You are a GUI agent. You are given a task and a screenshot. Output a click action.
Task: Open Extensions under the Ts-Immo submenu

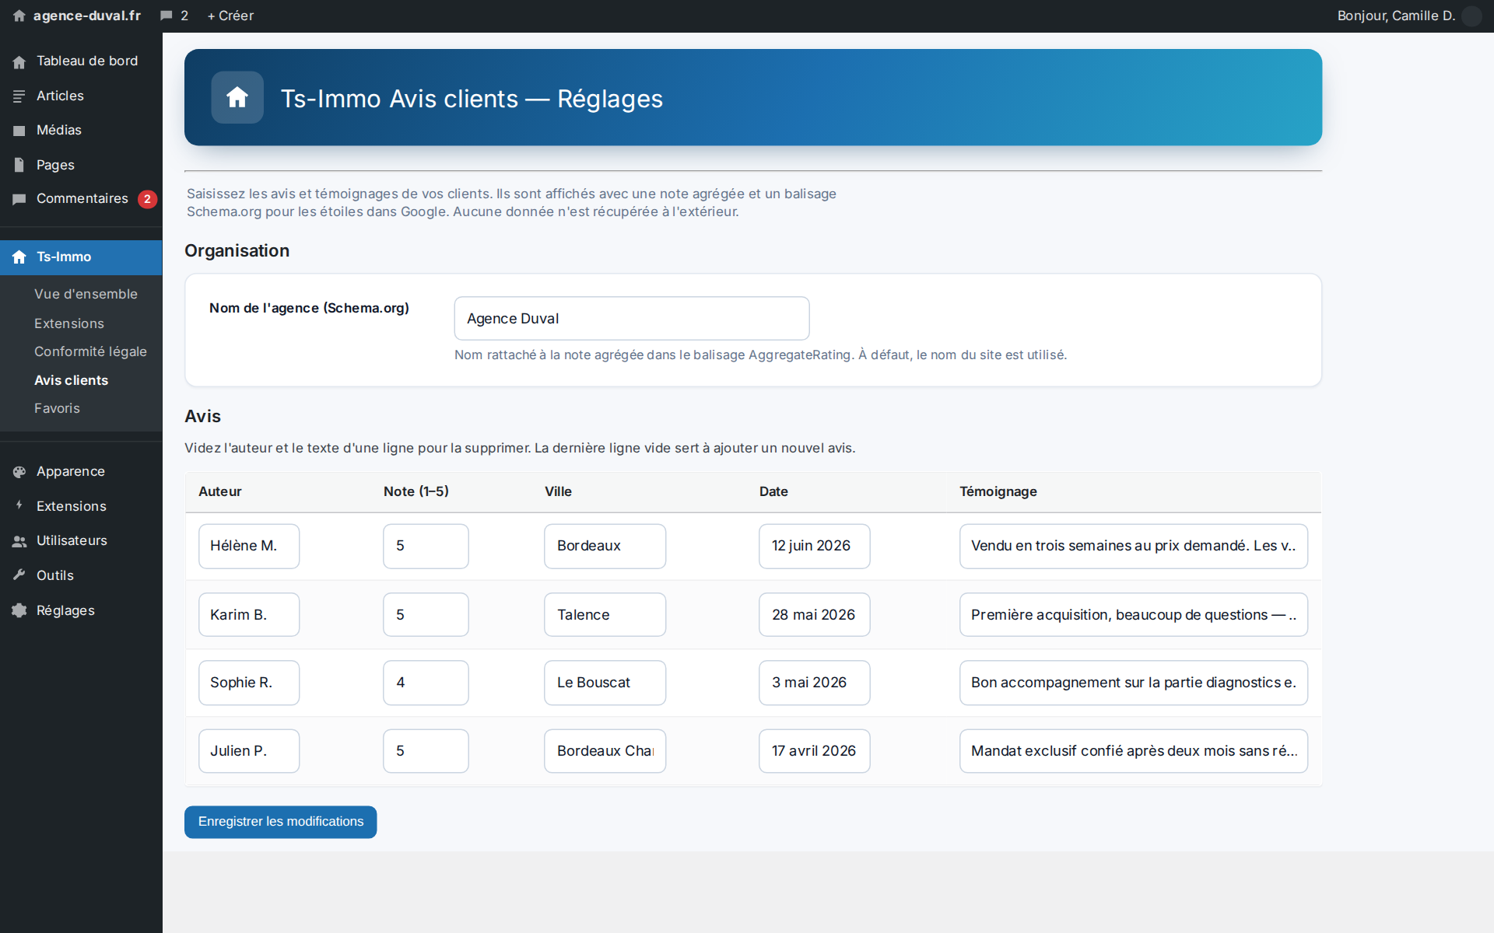[69, 323]
